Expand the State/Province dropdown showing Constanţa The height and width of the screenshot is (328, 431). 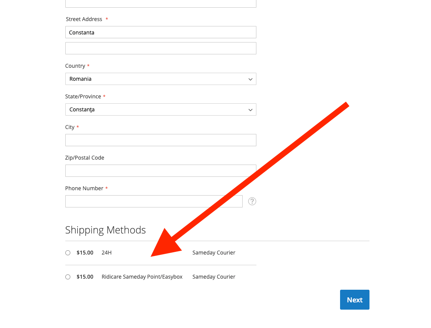(x=160, y=109)
